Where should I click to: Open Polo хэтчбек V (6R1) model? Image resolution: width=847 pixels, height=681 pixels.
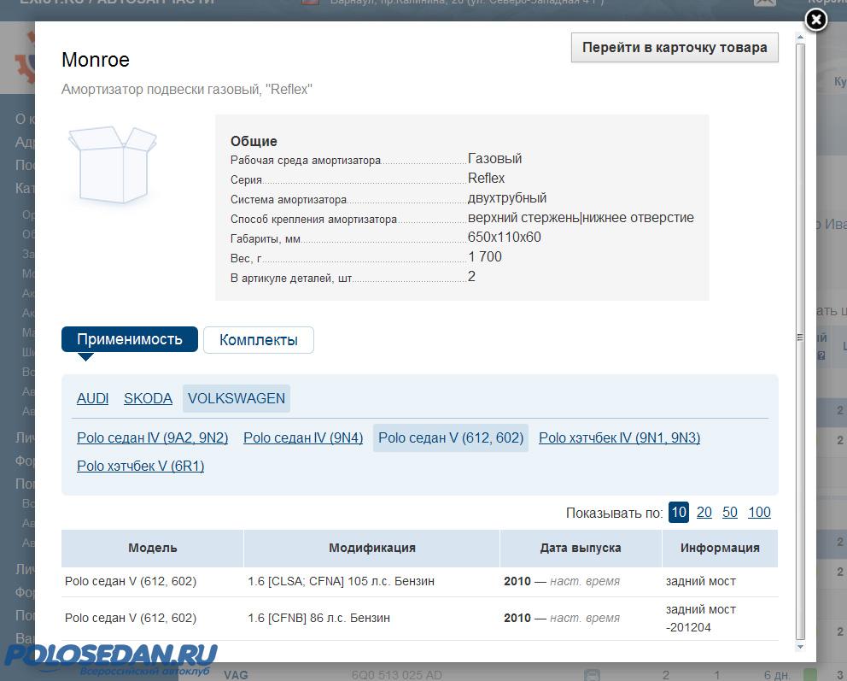pos(140,466)
